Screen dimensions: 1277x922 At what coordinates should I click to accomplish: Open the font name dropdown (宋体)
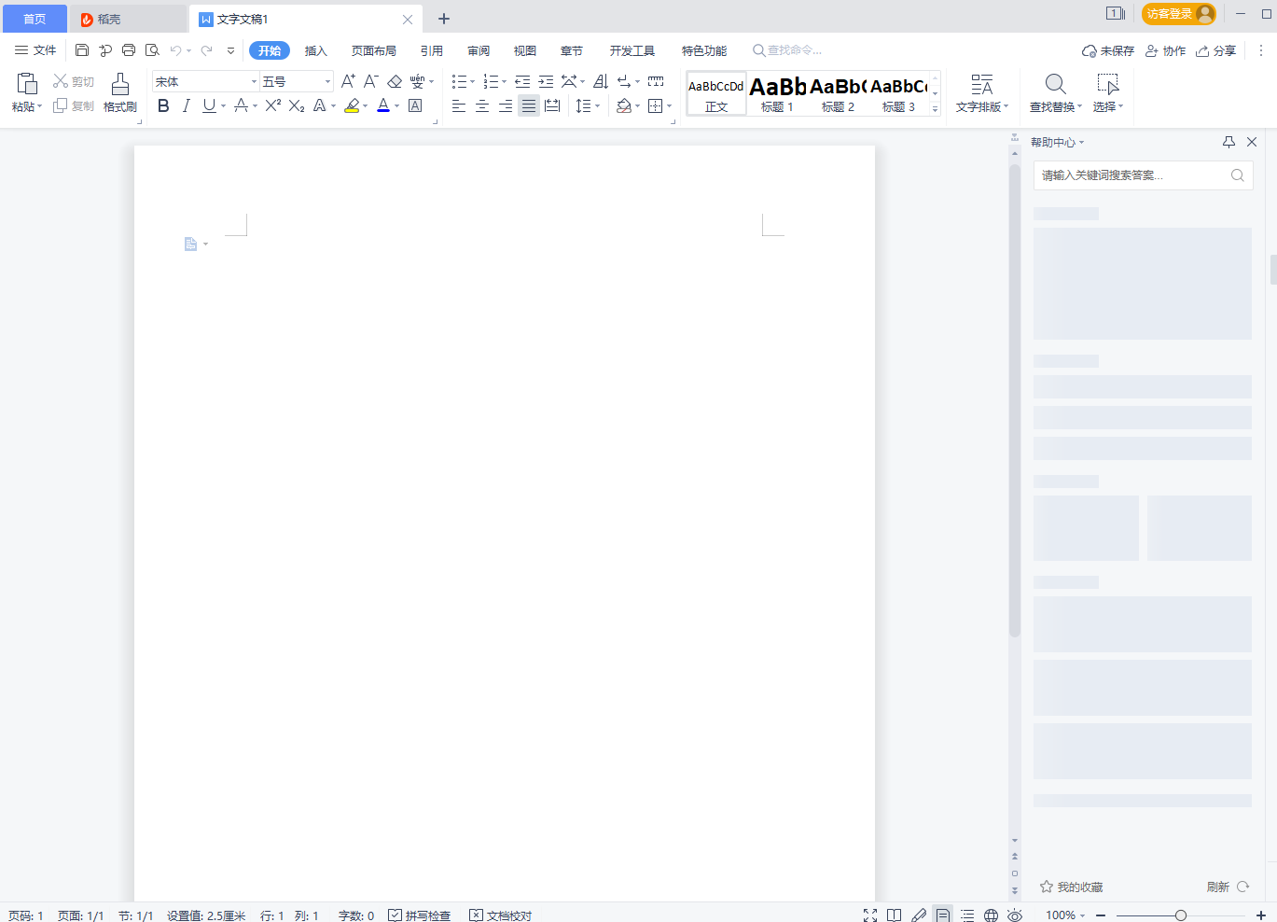coord(254,82)
